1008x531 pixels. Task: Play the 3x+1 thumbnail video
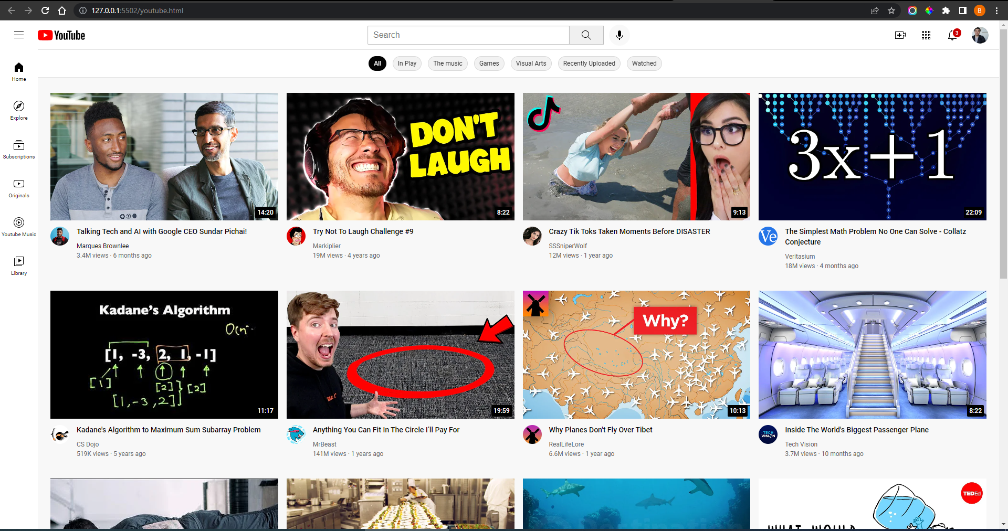click(x=873, y=156)
